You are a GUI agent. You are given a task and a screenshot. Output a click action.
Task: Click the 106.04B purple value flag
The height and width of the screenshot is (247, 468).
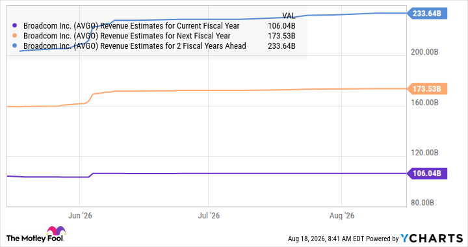click(x=427, y=174)
